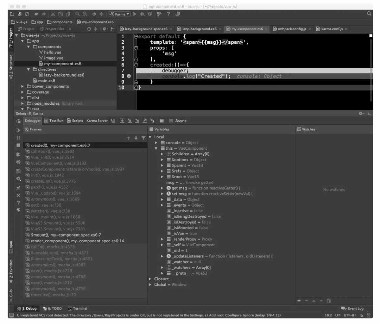Switch to webpack.config.js editor tab
This screenshot has height=324, width=380.
(x=291, y=29)
